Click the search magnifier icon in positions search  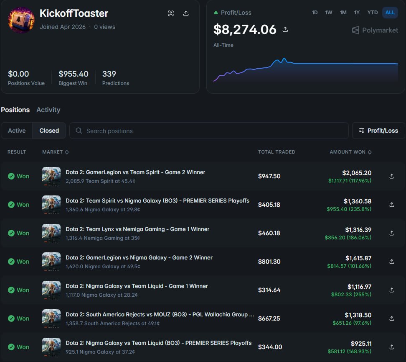(79, 131)
